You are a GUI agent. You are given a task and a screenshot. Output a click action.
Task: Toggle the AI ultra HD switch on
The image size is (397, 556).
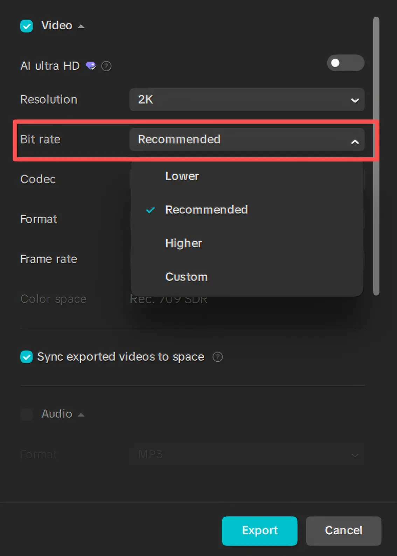click(345, 63)
